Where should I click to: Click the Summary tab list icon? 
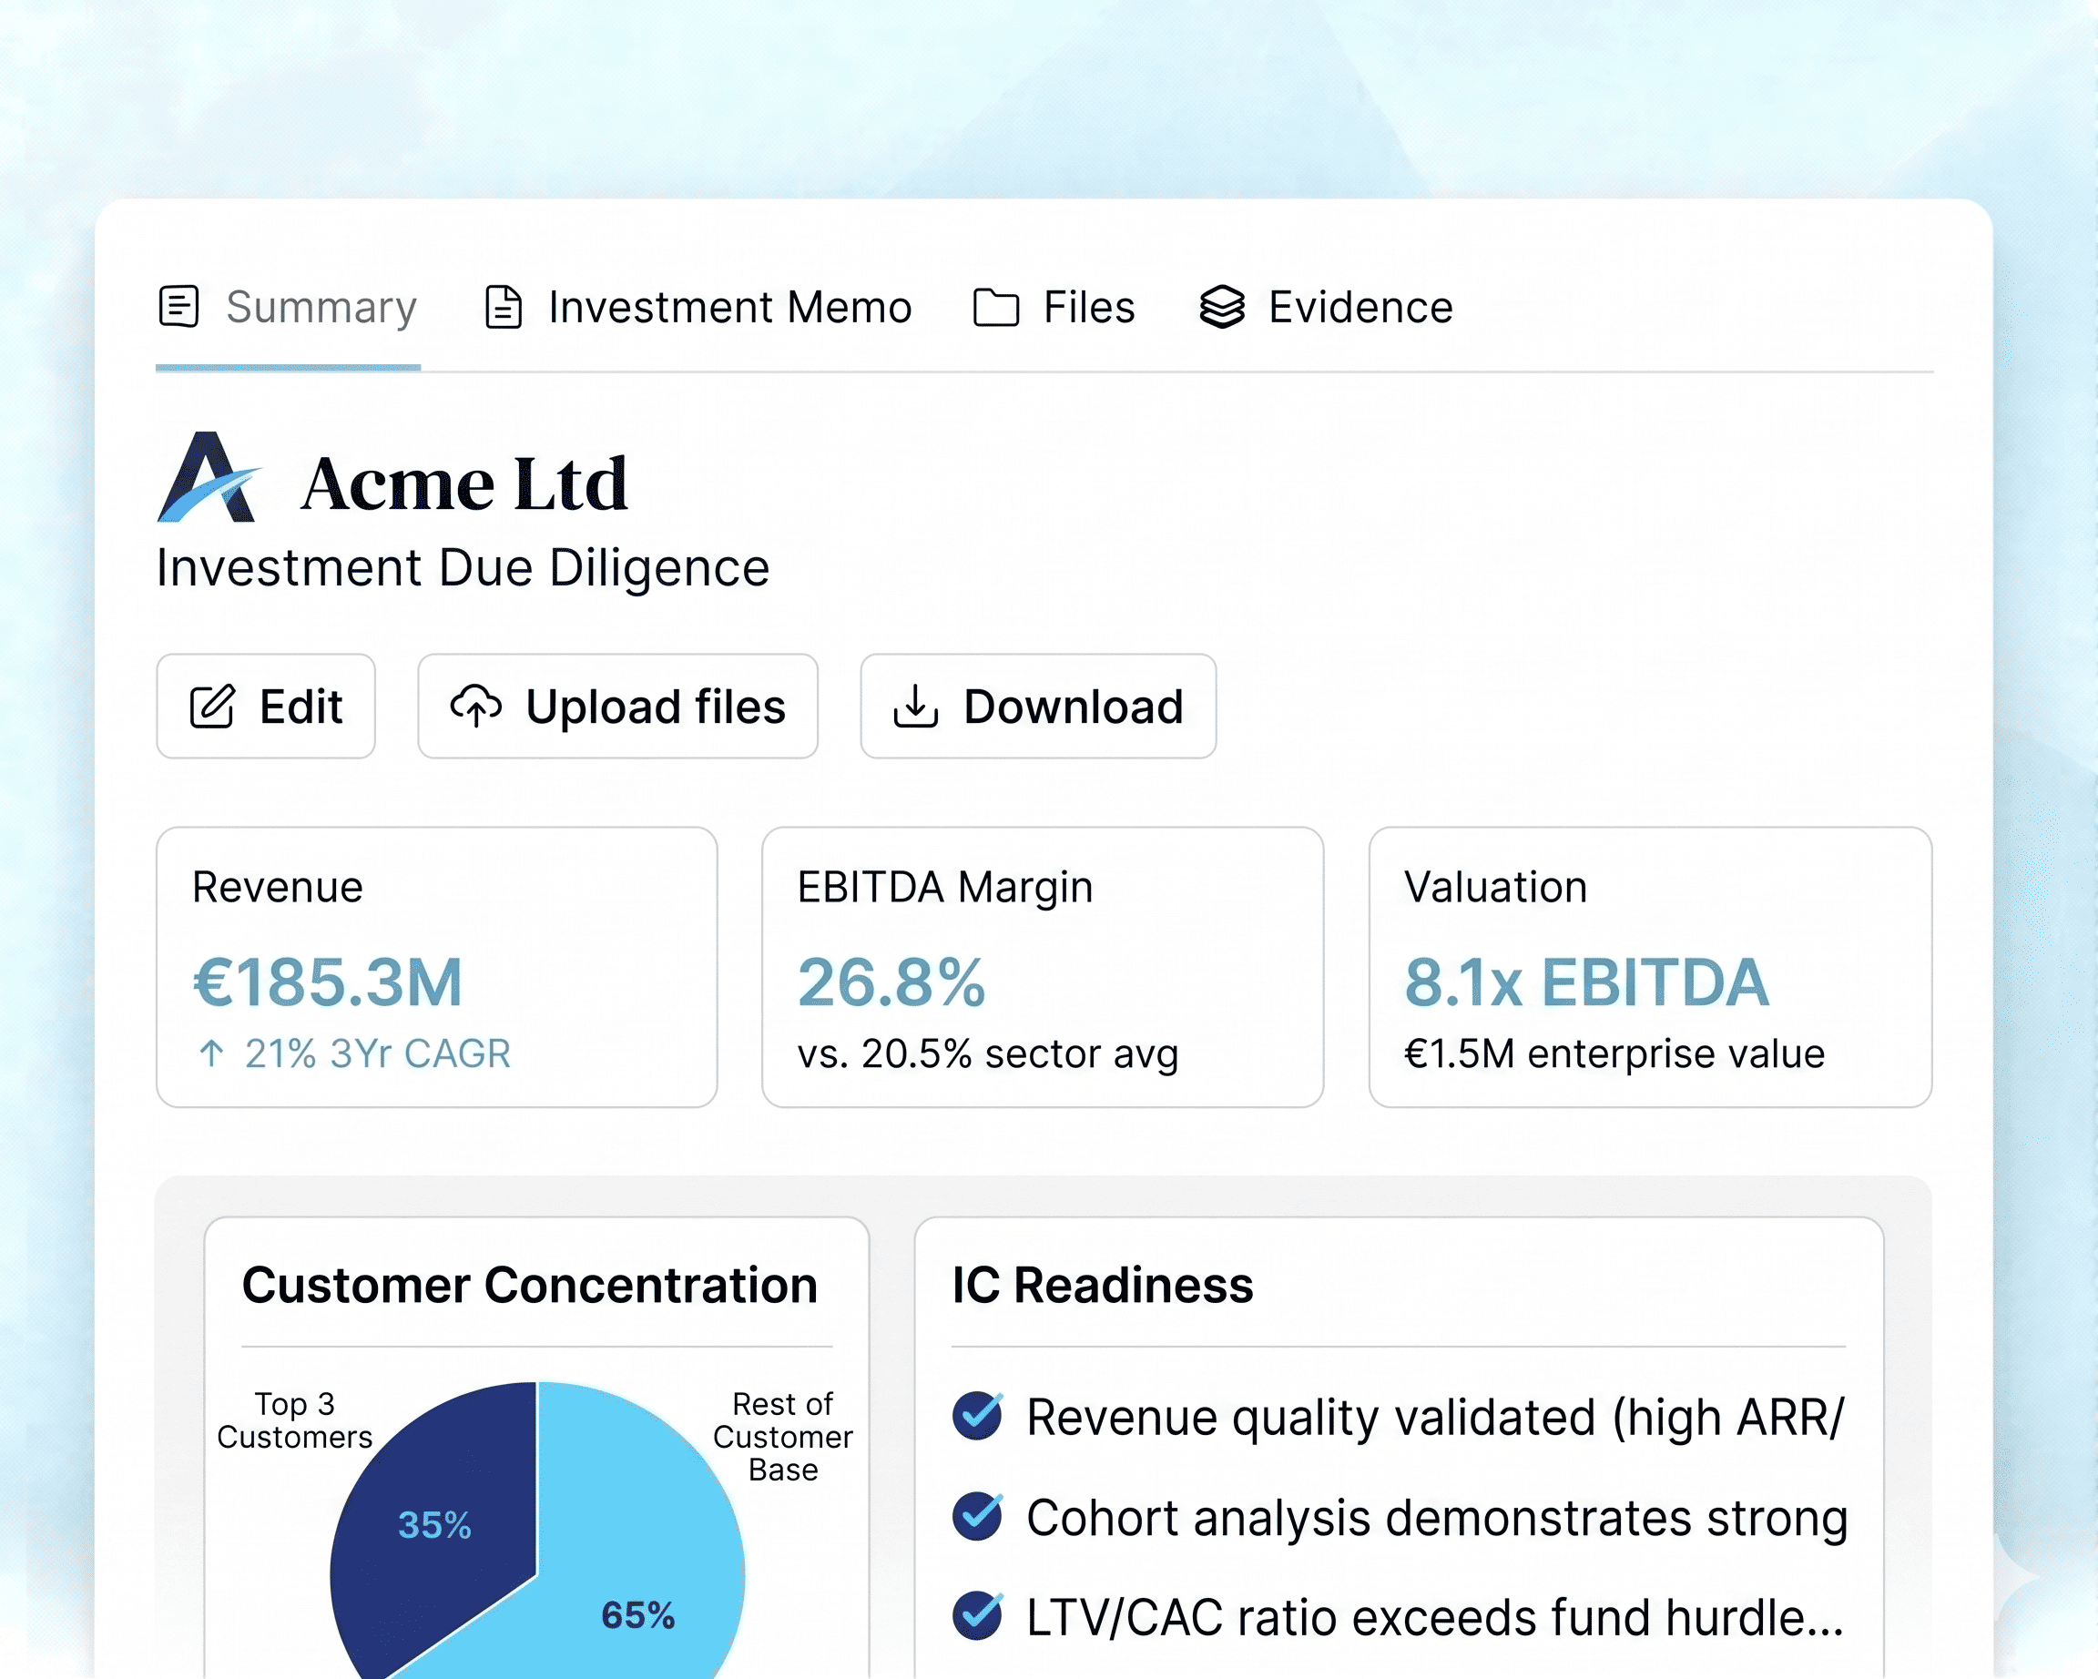coord(179,307)
